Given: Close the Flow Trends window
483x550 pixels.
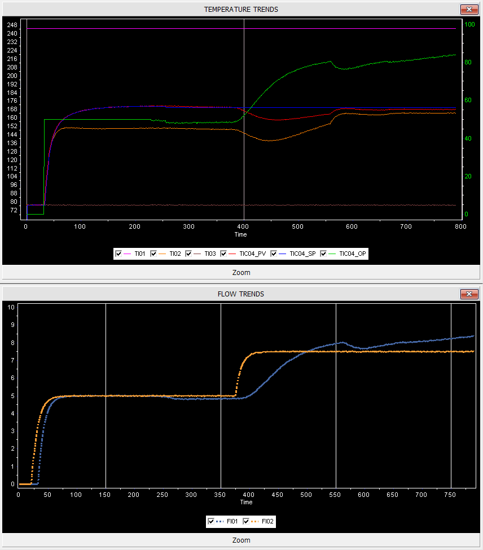Looking at the screenshot, I should click(x=469, y=294).
